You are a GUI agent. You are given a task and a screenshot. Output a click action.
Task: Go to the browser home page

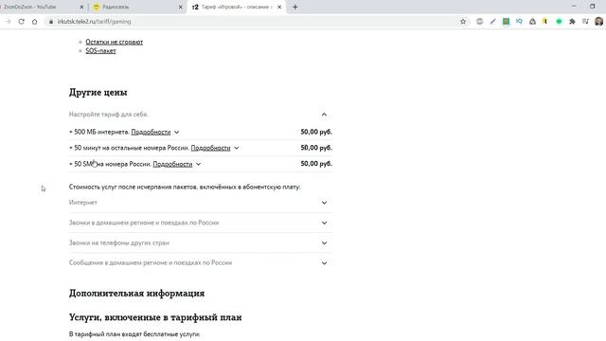point(35,22)
